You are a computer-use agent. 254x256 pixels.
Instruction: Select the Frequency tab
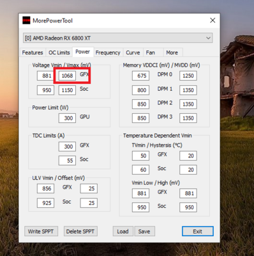point(108,52)
